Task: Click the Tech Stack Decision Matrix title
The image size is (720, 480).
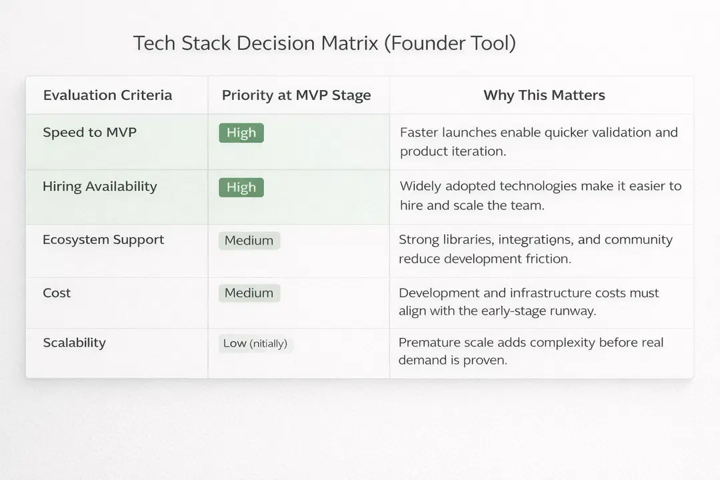Action: pos(324,43)
